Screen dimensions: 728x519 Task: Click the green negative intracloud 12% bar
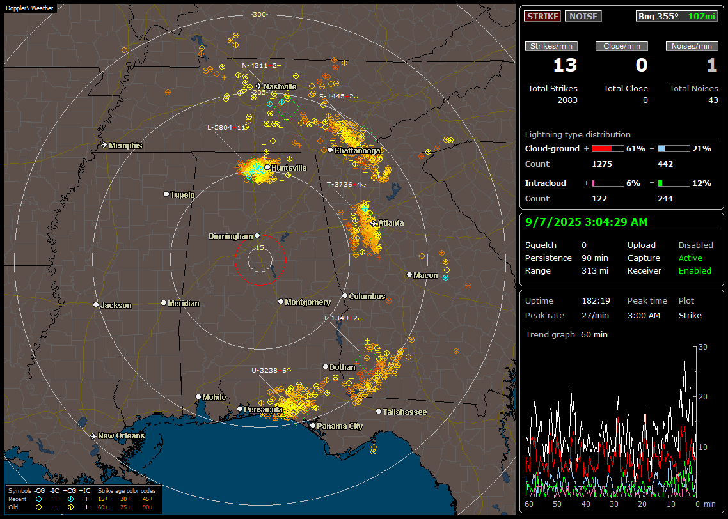(x=674, y=183)
